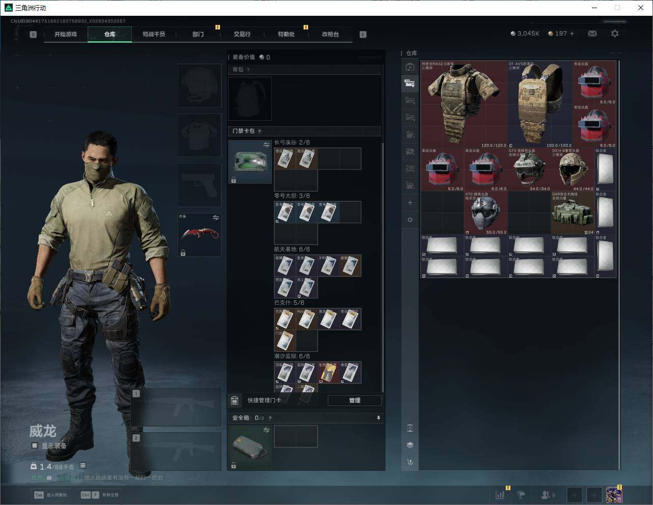Image resolution: width=653 pixels, height=505 pixels.
Task: Click the 潮汐监狱: 6/6 keycard label
Action: [292, 356]
